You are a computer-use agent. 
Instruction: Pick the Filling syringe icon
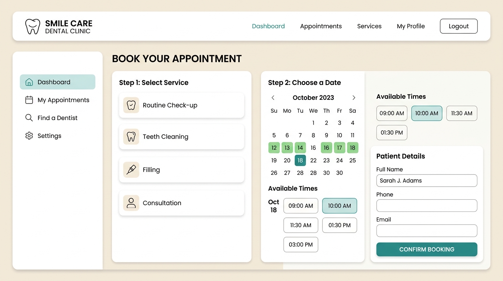131,170
